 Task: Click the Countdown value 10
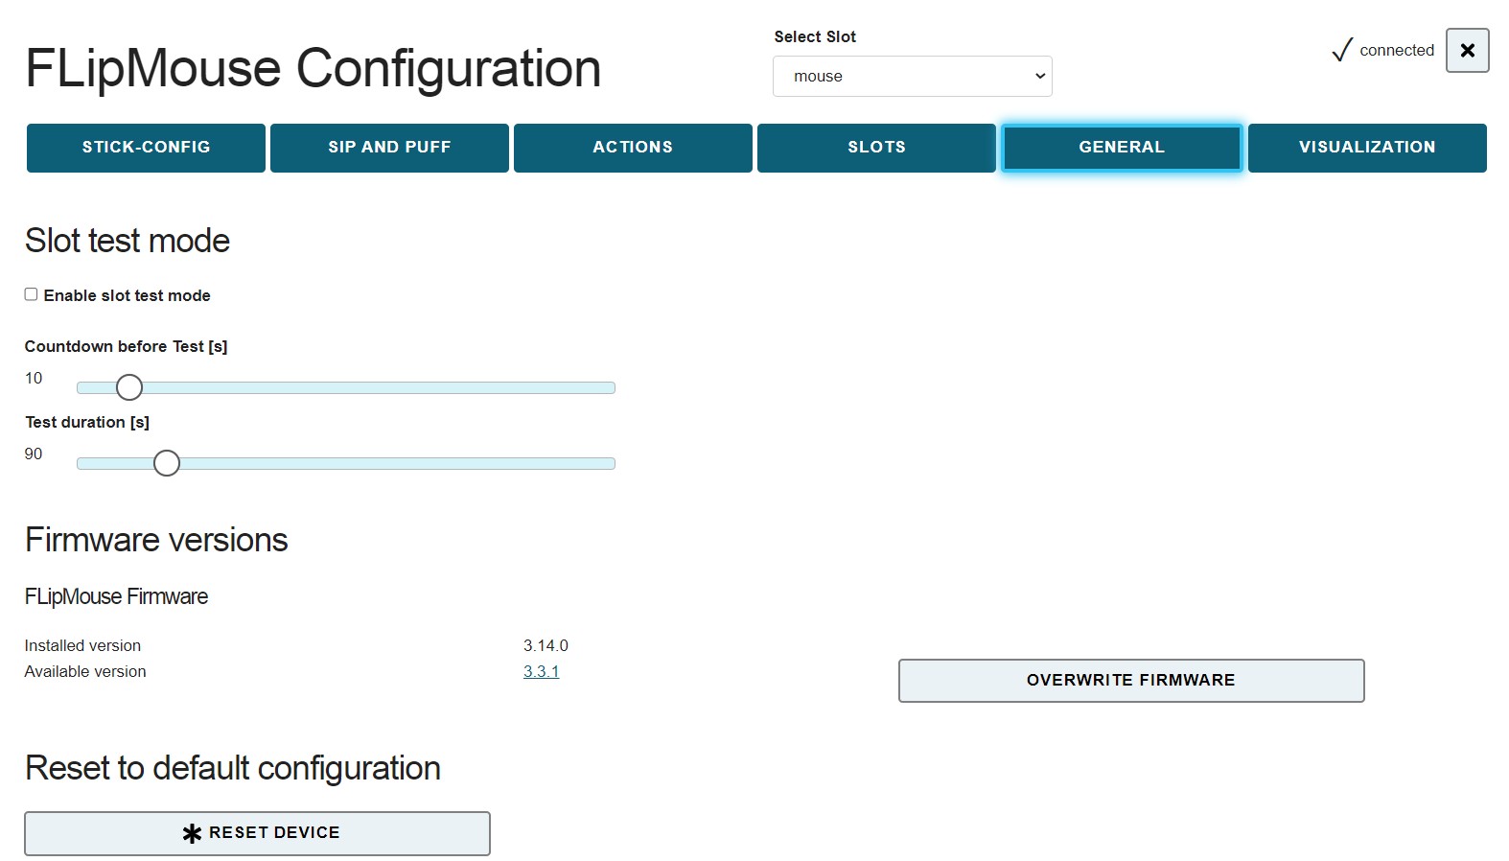(34, 378)
